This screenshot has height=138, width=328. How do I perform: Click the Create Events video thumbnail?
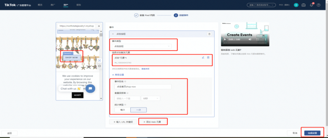pyautogui.click(x=245, y=34)
